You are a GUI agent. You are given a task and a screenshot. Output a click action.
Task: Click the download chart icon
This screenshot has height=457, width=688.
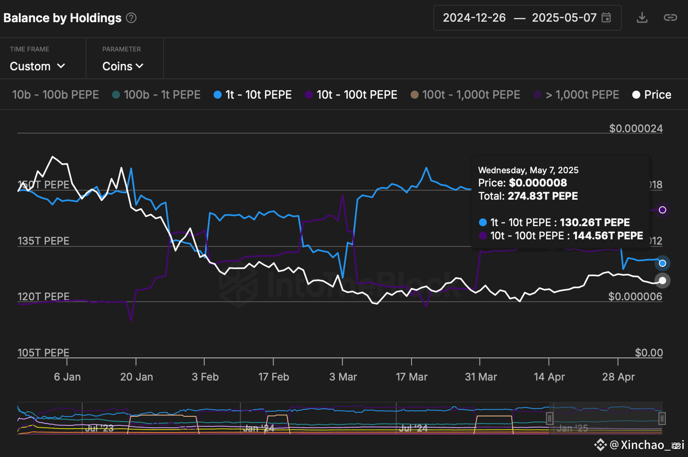pyautogui.click(x=642, y=18)
